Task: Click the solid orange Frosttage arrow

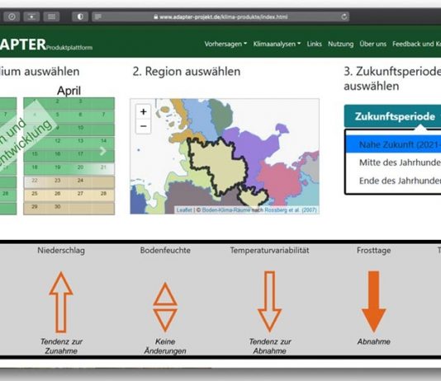Action: [x=373, y=301]
